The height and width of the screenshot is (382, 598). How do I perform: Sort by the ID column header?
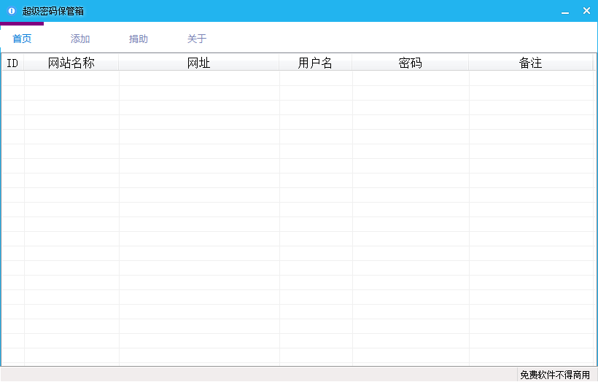(13, 63)
